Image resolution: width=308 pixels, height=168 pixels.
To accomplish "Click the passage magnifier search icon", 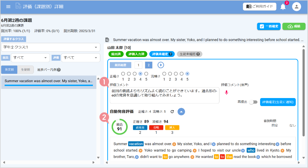I will (107, 40).
